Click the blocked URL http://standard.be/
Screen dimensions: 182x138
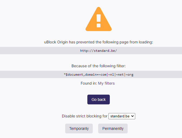[98, 51]
